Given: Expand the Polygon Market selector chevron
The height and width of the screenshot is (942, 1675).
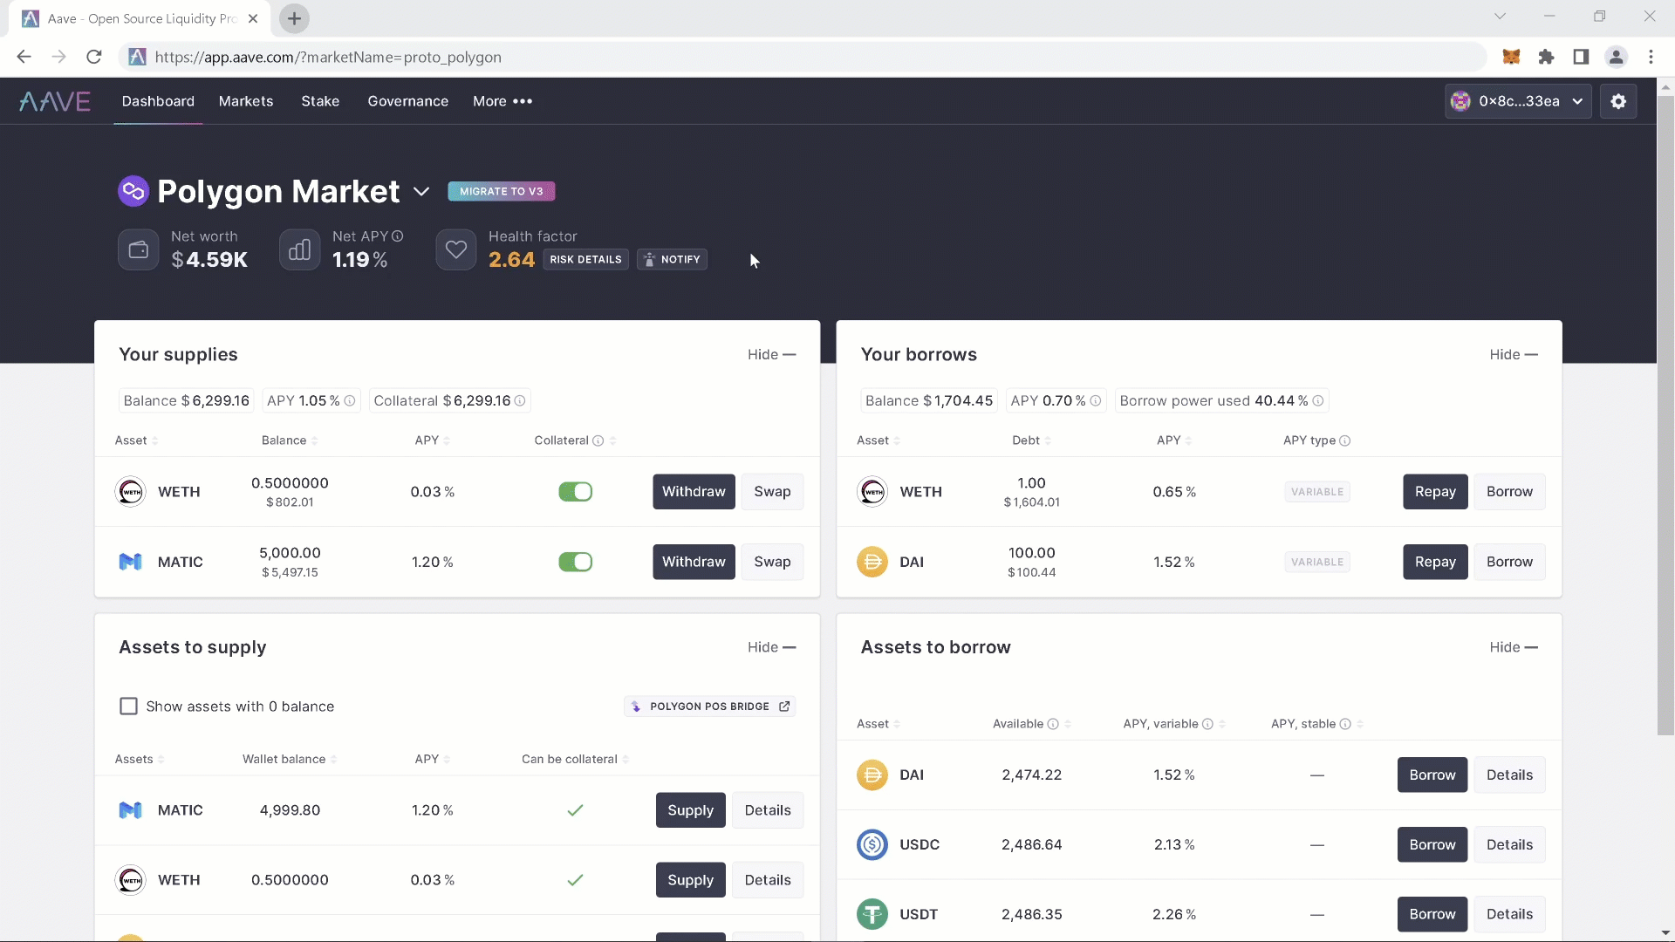Looking at the screenshot, I should tap(421, 192).
